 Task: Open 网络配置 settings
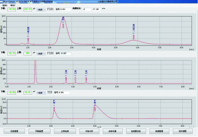pyautogui.click(x=39, y=131)
